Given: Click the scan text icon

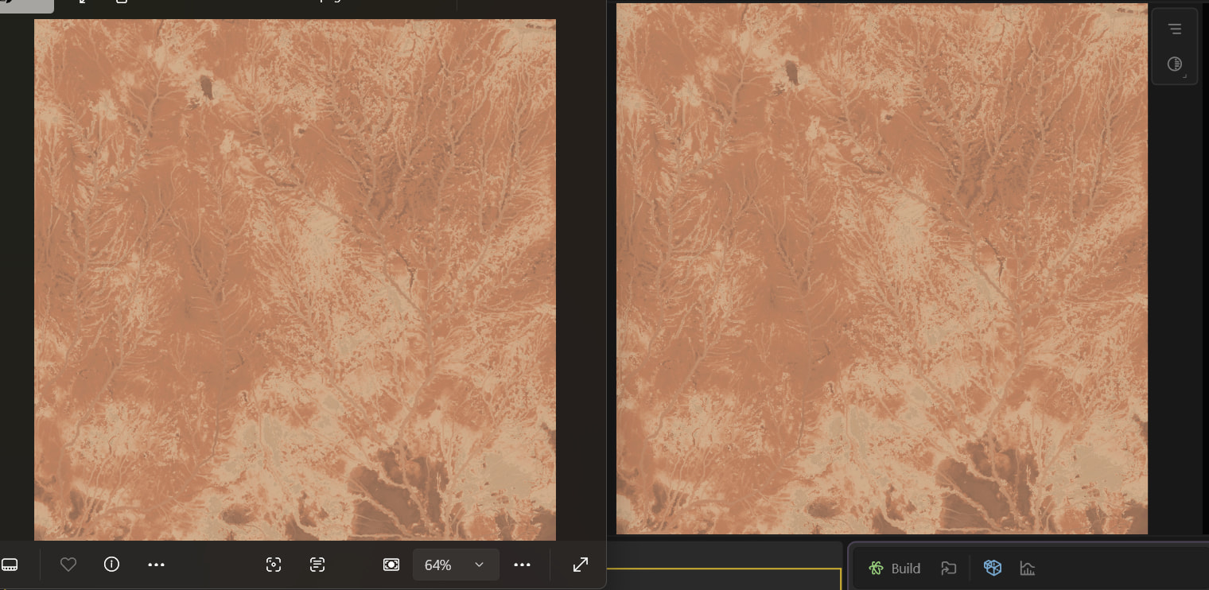Looking at the screenshot, I should pos(317,565).
